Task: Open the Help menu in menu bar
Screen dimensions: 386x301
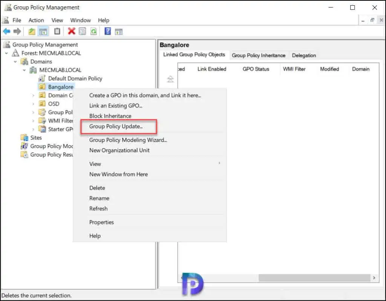Action: [103, 20]
